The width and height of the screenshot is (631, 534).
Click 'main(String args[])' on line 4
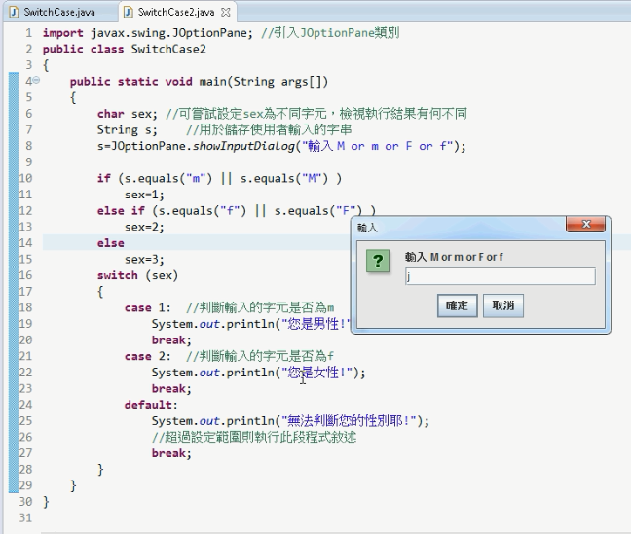[264, 82]
